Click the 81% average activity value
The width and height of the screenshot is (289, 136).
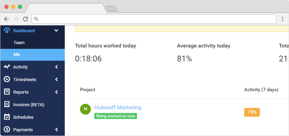pyautogui.click(x=185, y=59)
